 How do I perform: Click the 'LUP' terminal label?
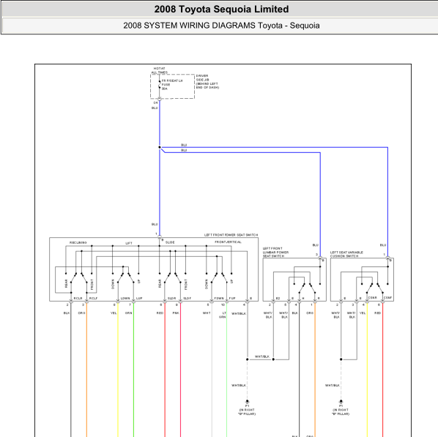pyautogui.click(x=139, y=298)
